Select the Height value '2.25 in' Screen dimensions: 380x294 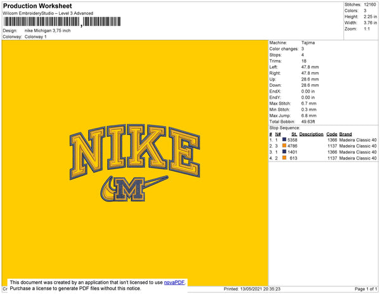click(370, 16)
